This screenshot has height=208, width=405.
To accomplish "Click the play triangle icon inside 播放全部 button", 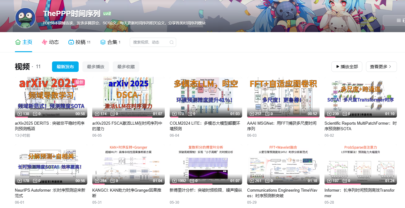I will click(x=337, y=66).
